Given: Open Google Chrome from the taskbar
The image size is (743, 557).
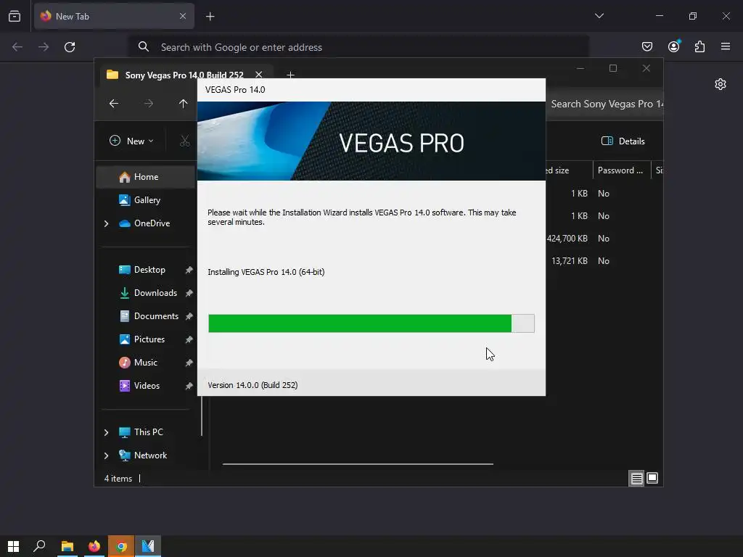Looking at the screenshot, I should pos(121,546).
